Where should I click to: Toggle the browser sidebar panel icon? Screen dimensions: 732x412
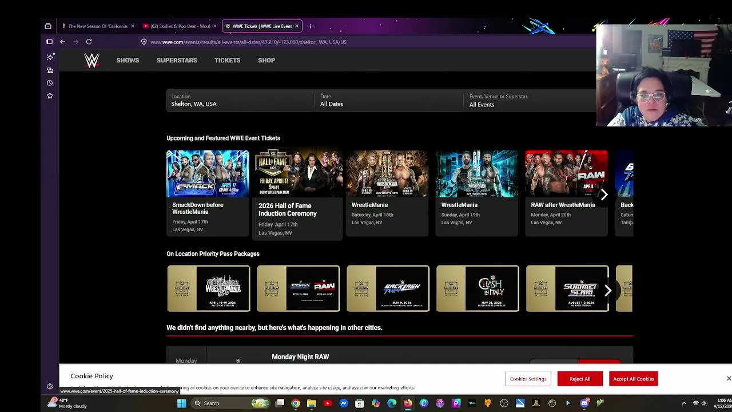click(49, 42)
